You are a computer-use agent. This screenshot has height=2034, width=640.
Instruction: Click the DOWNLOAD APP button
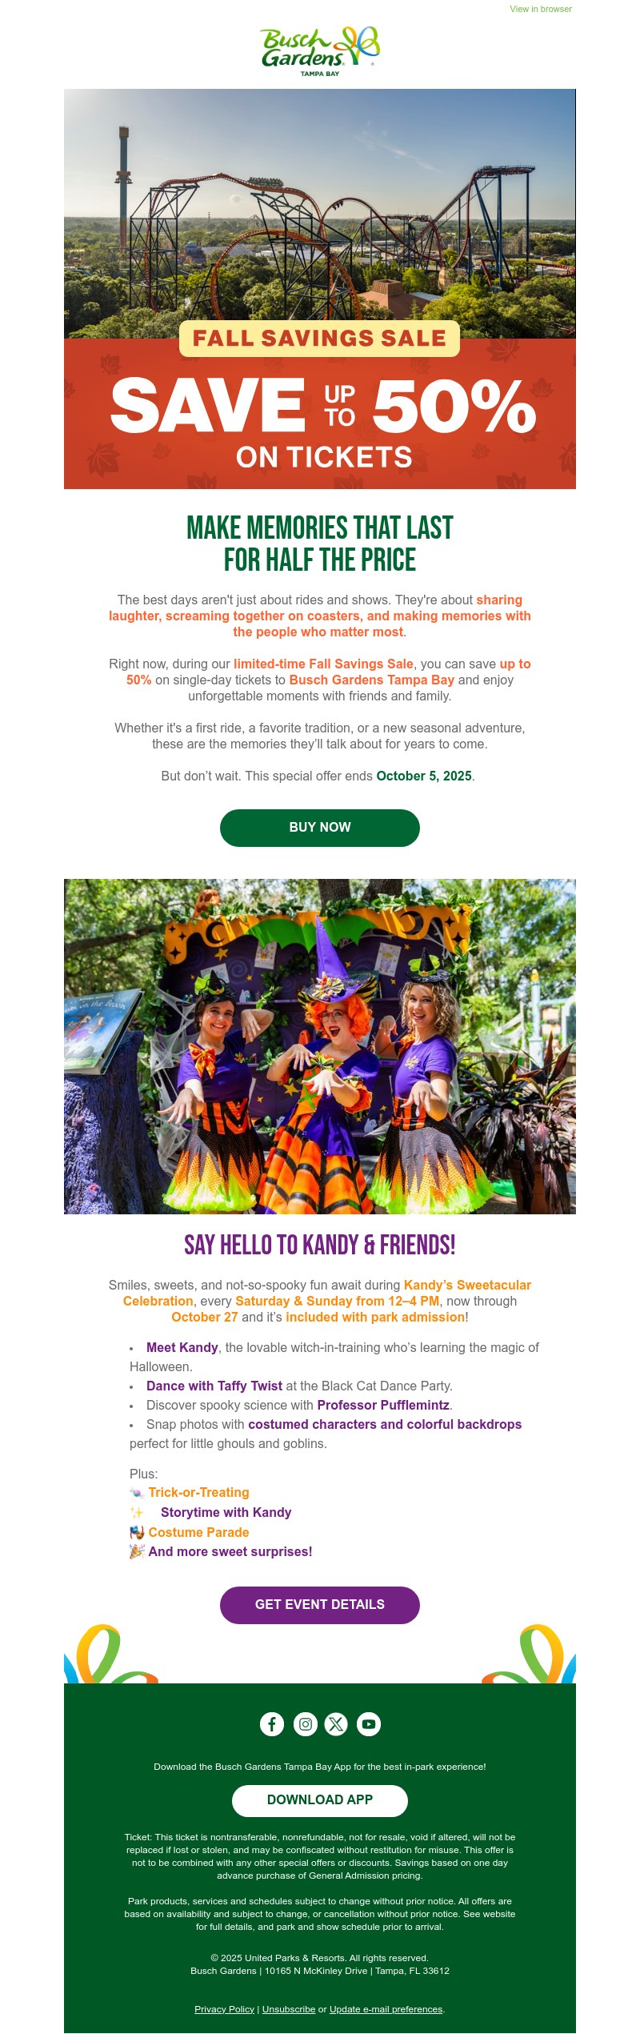point(320,1799)
